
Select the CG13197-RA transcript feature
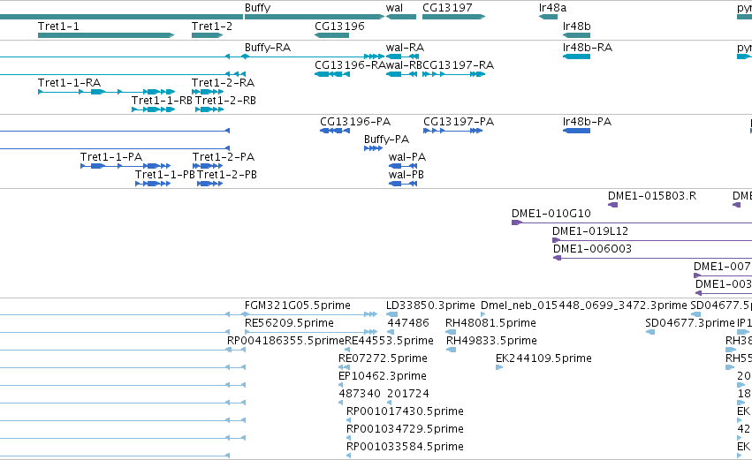pyautogui.click(x=453, y=74)
